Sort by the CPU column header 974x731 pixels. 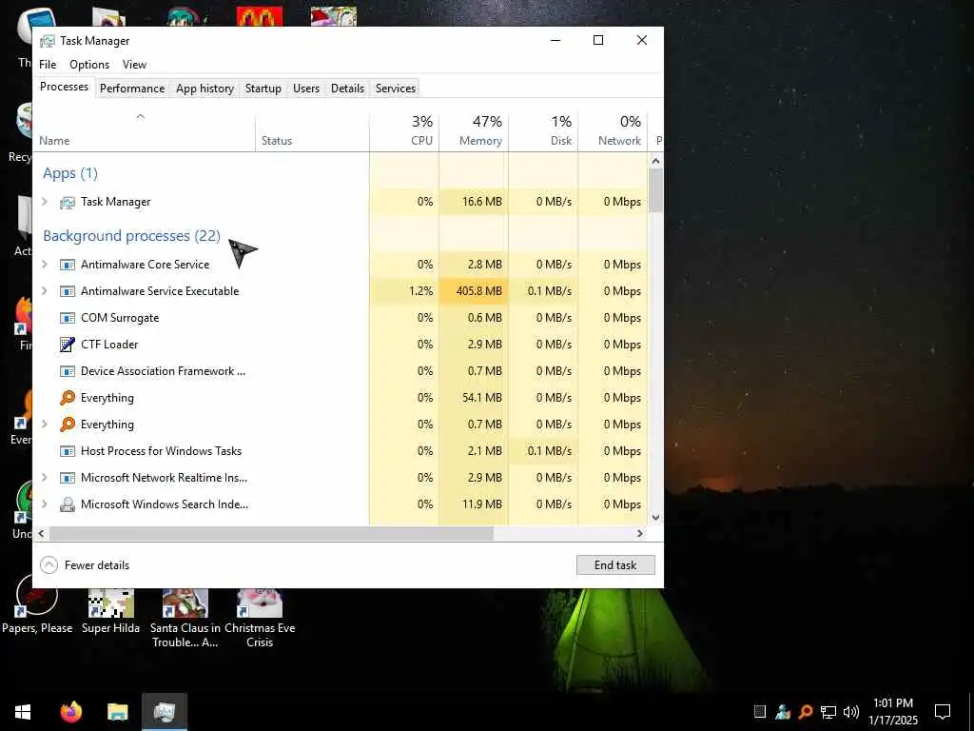point(403,131)
